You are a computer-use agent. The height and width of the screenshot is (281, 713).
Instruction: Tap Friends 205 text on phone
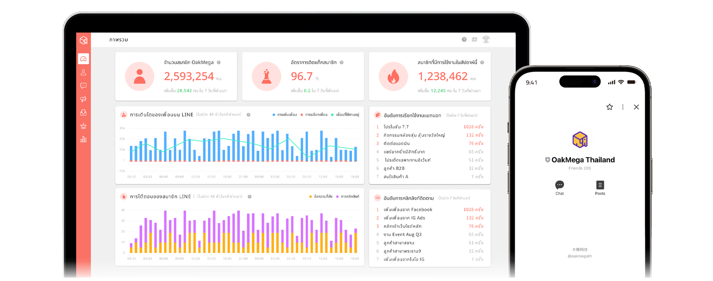[x=580, y=168]
